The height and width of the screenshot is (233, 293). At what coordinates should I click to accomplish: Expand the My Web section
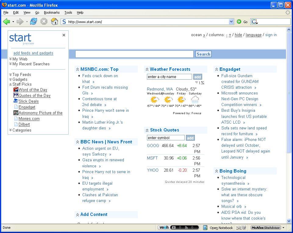10,59
